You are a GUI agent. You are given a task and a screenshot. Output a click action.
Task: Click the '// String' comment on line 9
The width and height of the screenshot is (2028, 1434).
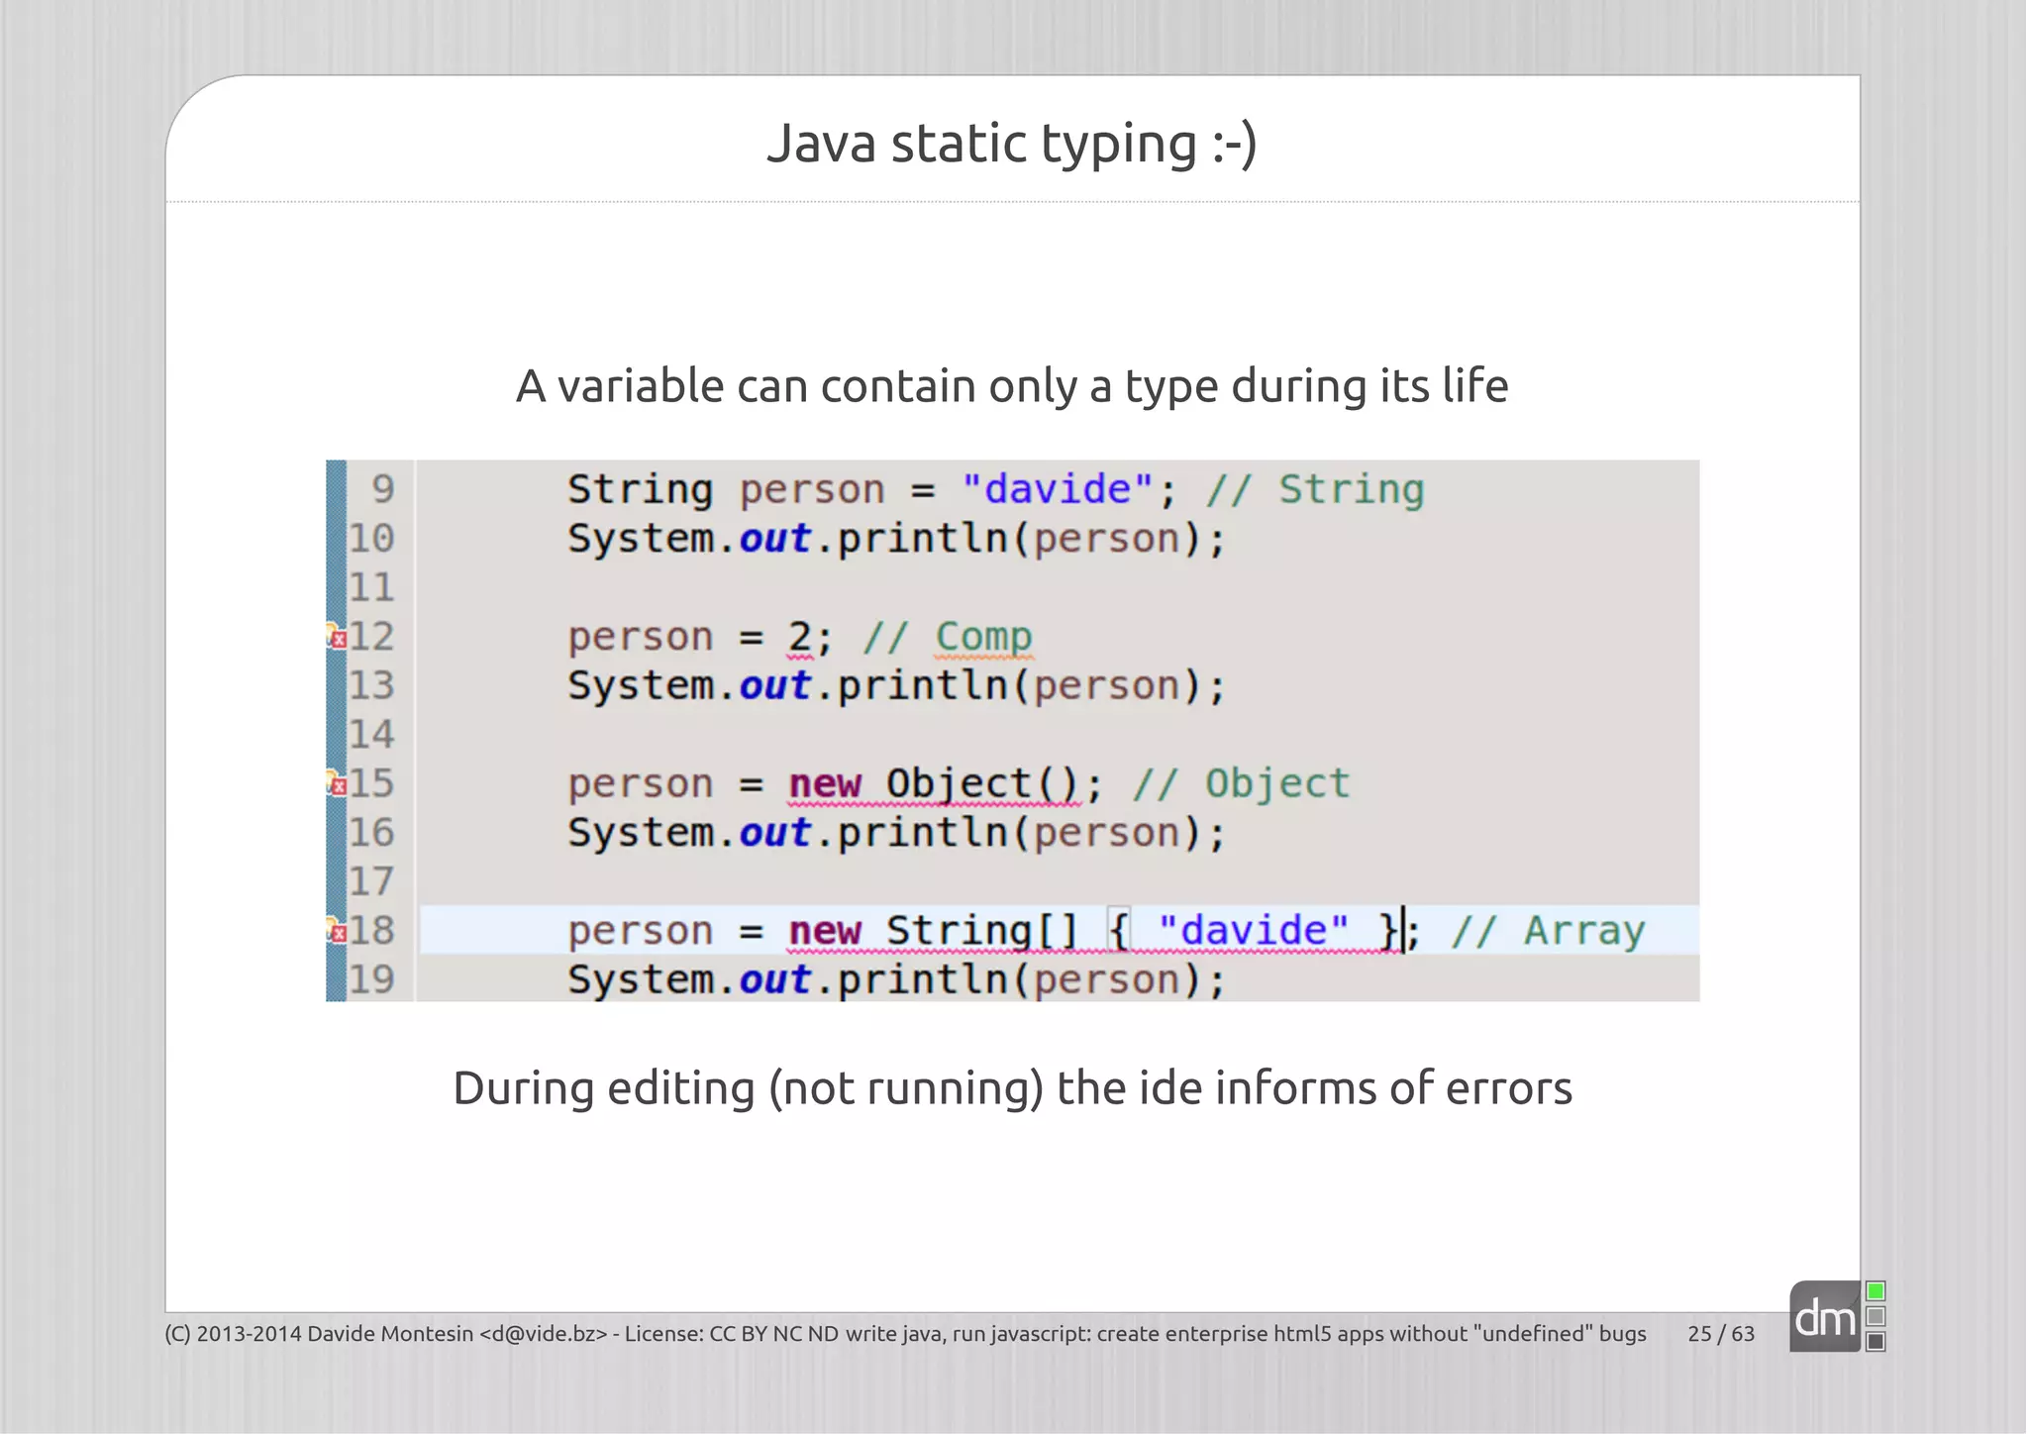(1315, 489)
